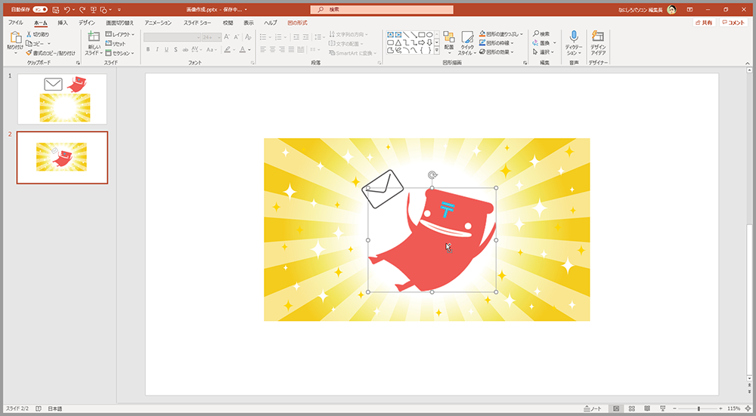The height and width of the screenshot is (416, 756).
Task: Open the font size dropdown showing 24+
Action: (x=212, y=37)
